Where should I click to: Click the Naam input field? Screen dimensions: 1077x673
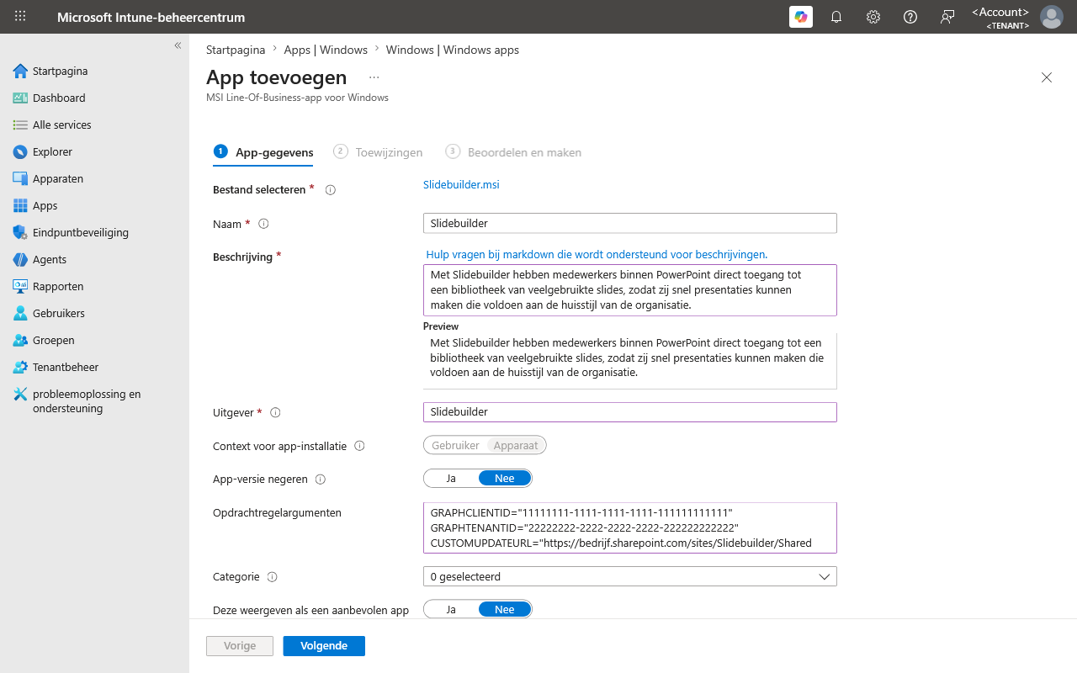(x=630, y=223)
